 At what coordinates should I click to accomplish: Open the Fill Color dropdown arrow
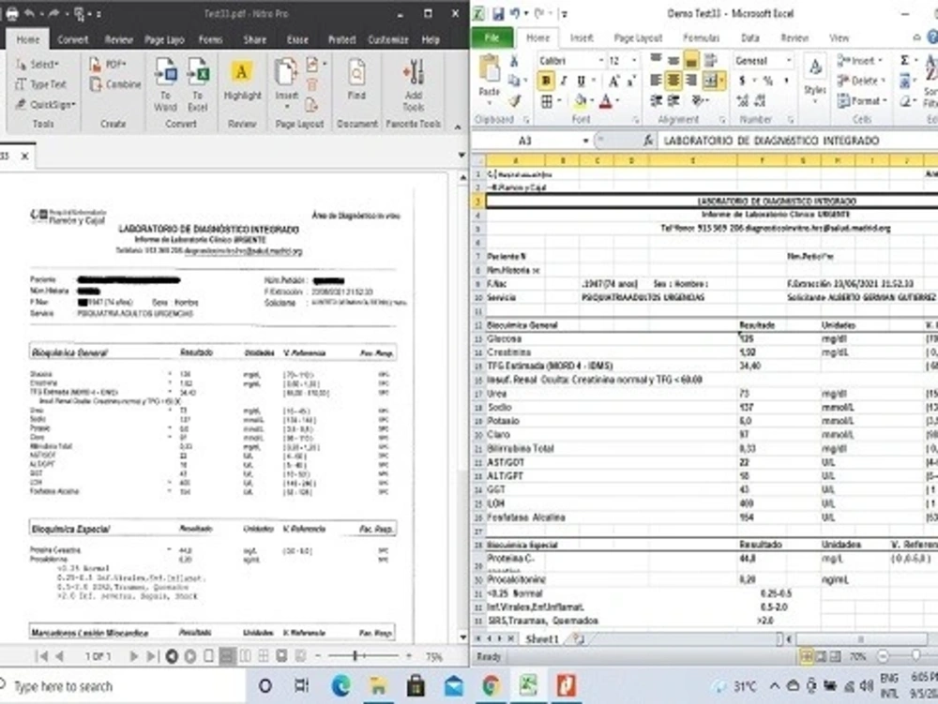tap(592, 98)
